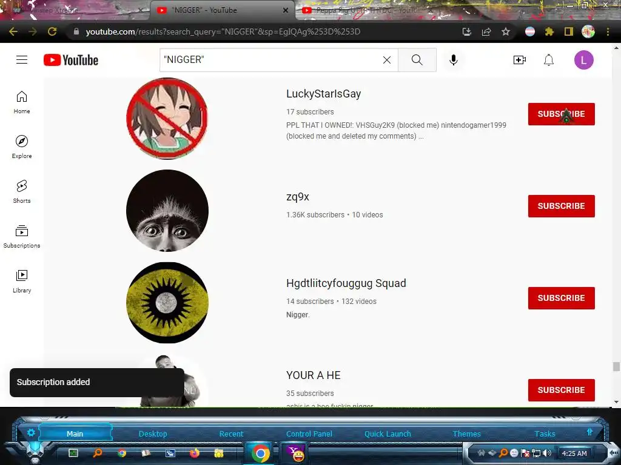Open Subscriptions in the sidebar
Viewport: 621px width, 465px height.
22,237
